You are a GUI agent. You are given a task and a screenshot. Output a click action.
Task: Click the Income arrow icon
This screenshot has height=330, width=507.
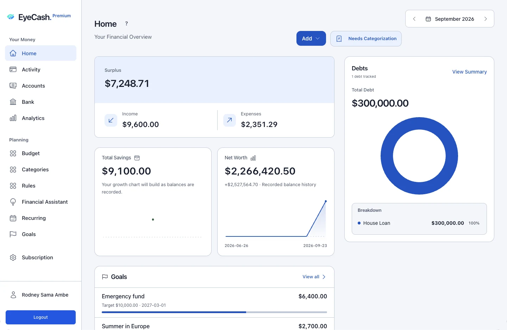coord(111,120)
